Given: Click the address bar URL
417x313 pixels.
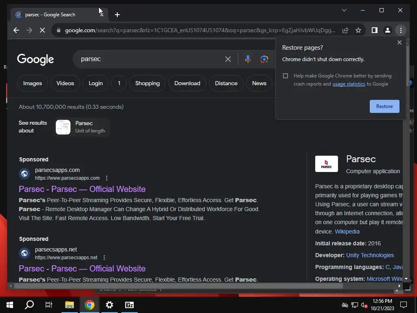Looking at the screenshot, I should point(200,30).
